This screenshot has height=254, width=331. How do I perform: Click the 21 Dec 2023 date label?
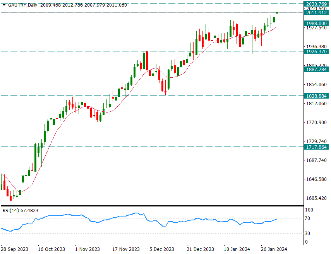(200, 249)
